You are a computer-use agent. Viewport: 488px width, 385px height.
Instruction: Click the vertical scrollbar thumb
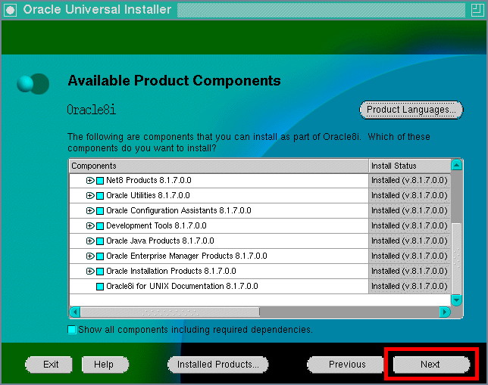(457, 259)
